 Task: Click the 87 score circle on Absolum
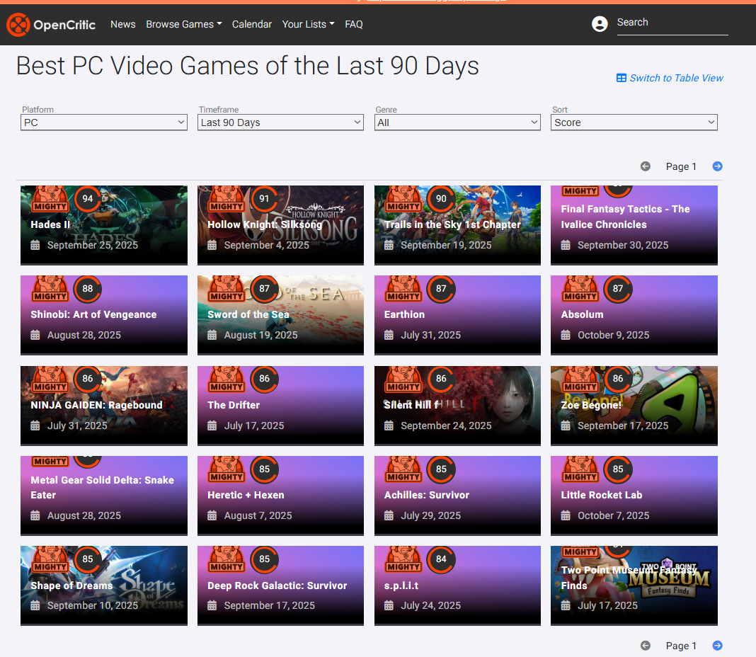618,288
